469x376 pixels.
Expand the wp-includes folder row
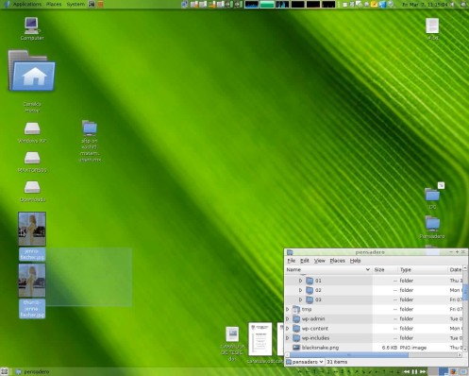tap(288, 338)
